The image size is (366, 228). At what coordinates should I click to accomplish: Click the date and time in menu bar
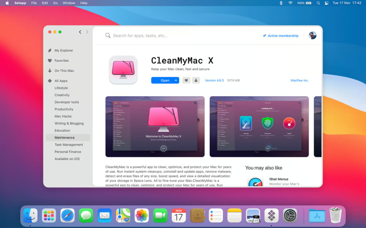[347, 3]
